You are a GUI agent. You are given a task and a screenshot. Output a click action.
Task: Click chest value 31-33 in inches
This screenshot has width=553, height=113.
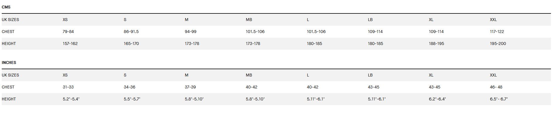pos(68,87)
